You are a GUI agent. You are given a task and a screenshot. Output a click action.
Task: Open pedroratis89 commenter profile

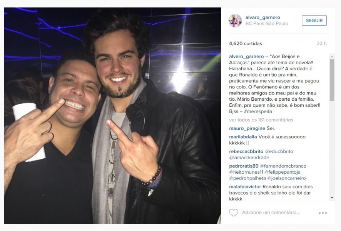tap(244, 166)
